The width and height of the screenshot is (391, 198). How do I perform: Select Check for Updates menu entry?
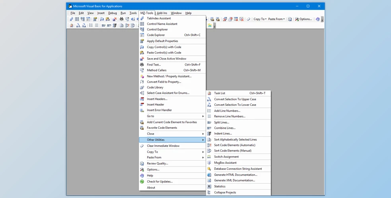pyautogui.click(x=172, y=182)
